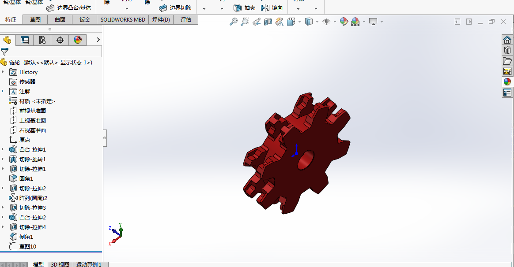Show more manager tabs chevron
Viewport: 514px width, 267px height.
click(x=98, y=40)
